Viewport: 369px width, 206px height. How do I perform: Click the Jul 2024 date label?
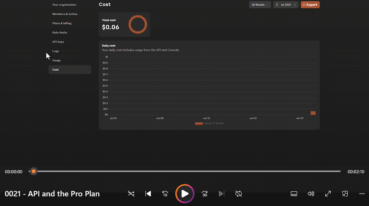tap(286, 5)
